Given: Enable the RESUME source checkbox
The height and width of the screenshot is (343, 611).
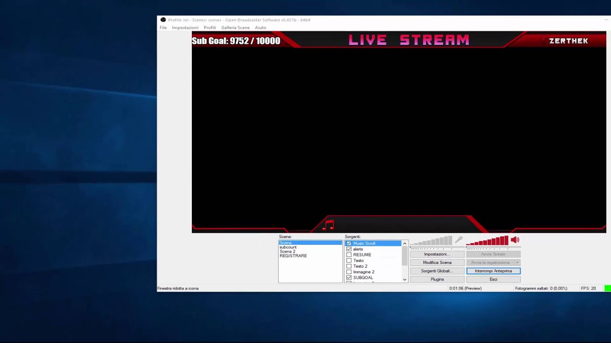Looking at the screenshot, I should point(349,255).
